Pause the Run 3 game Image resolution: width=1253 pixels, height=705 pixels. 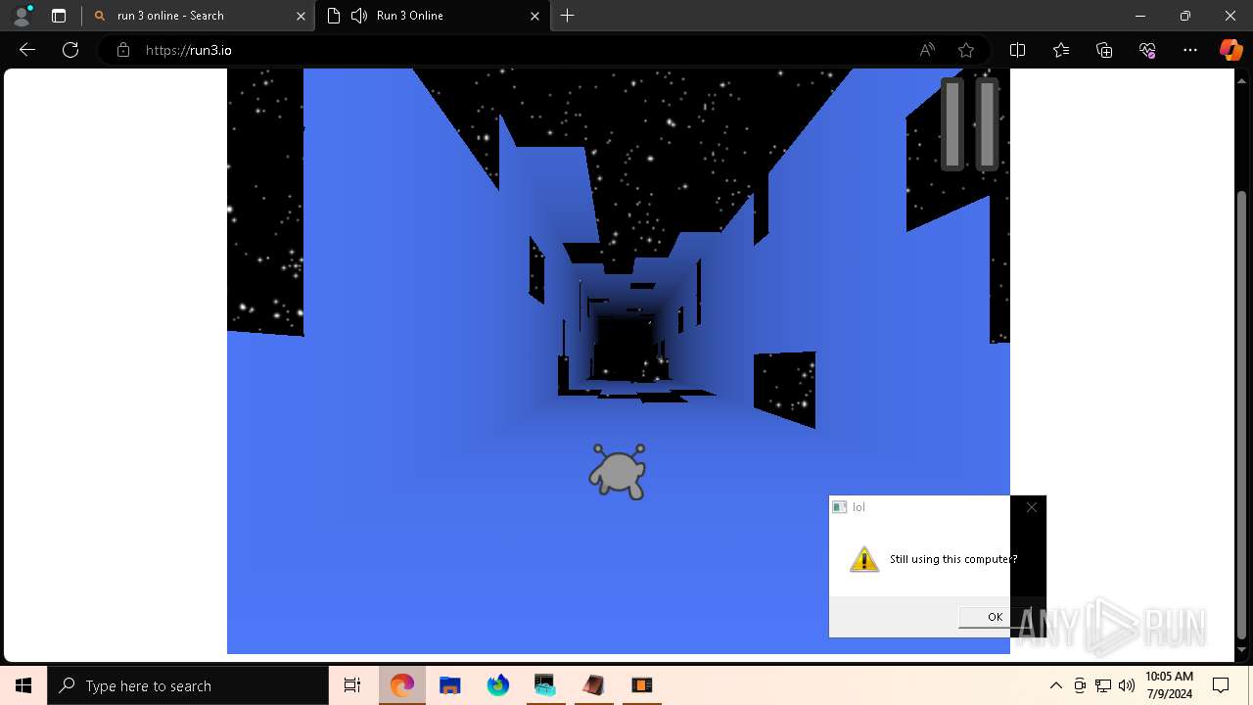point(970,124)
